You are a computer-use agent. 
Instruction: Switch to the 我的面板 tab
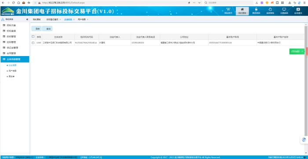tap(37, 19)
